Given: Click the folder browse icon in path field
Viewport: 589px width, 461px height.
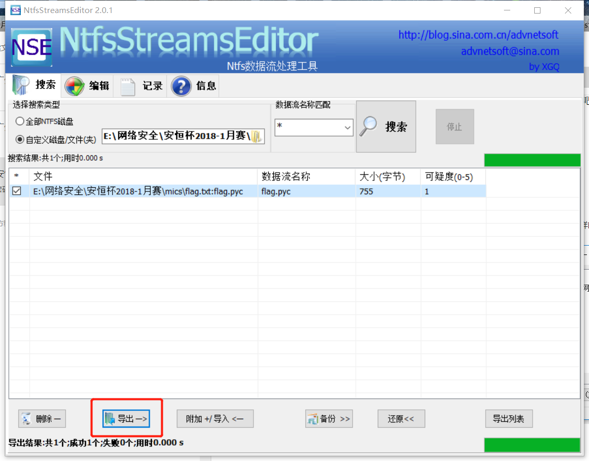Looking at the screenshot, I should pos(256,137).
